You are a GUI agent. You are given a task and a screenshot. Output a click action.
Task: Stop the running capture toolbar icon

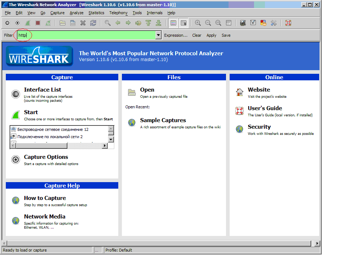coord(38,23)
